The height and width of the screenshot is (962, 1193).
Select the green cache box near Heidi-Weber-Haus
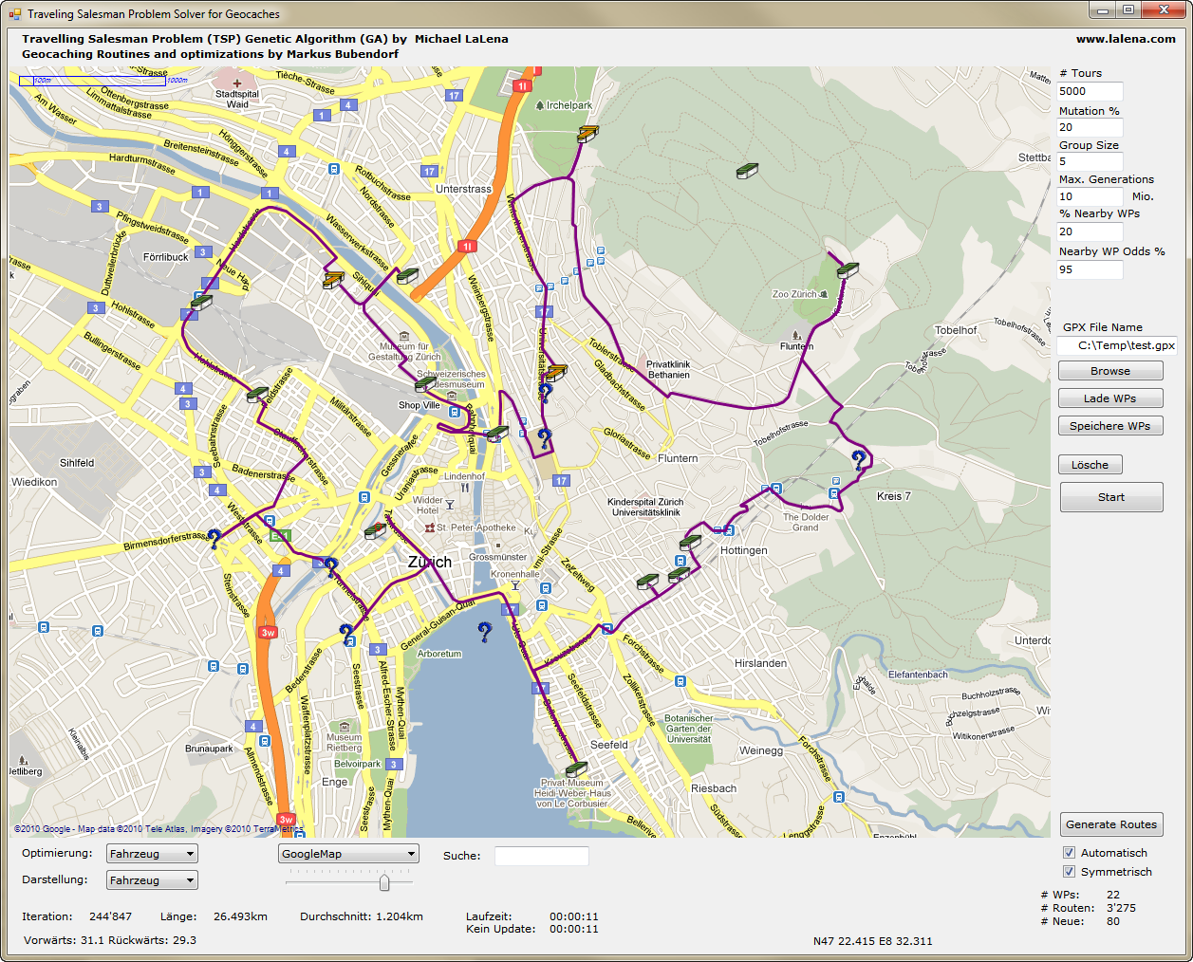pos(576,769)
